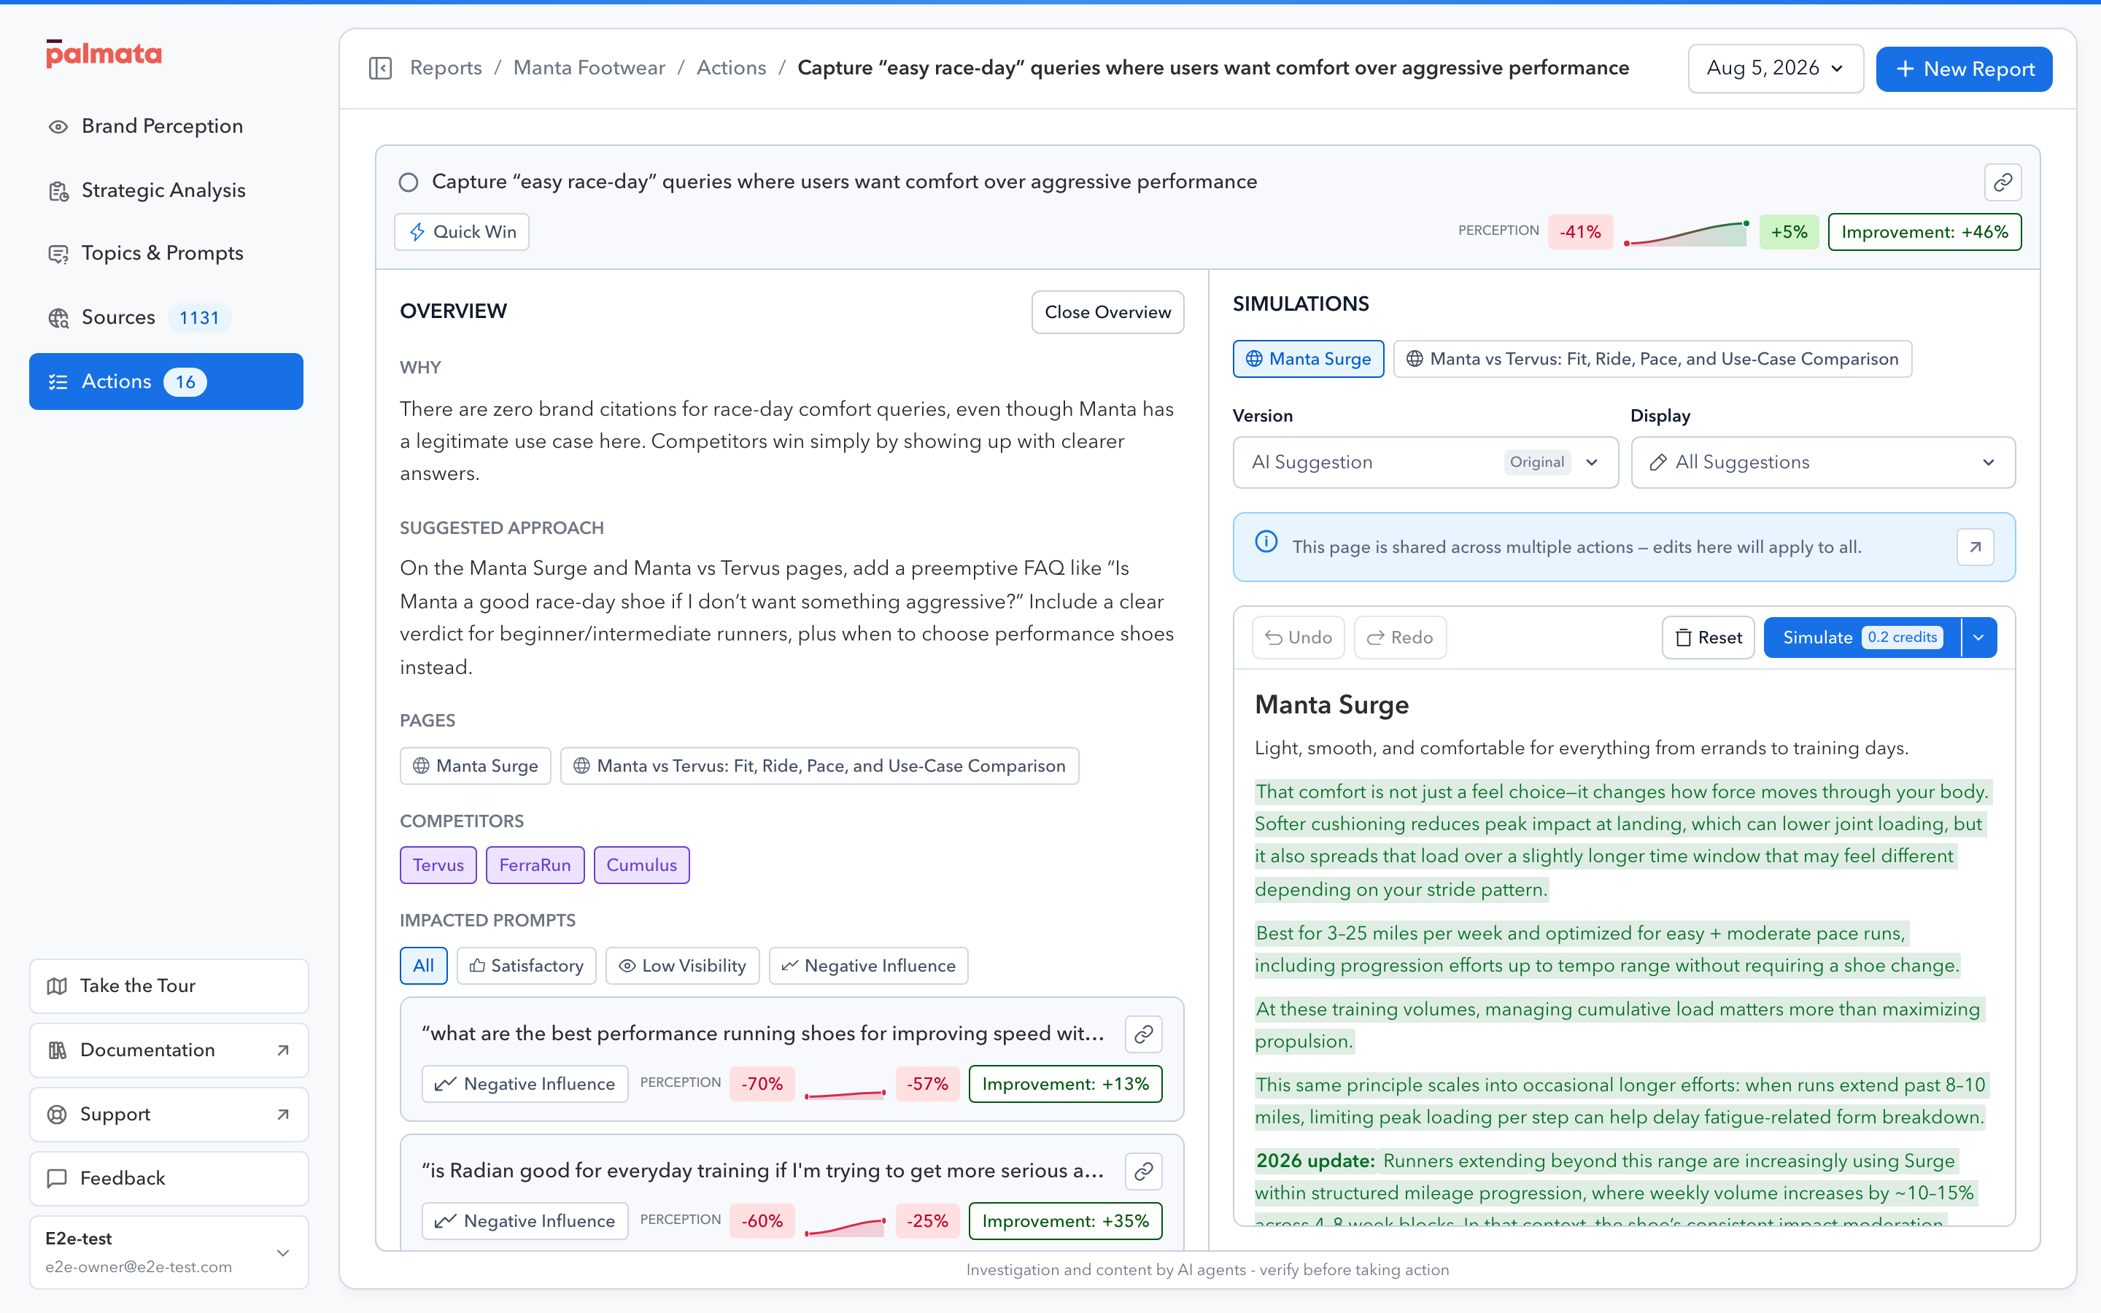
Task: Open Brand Perception page
Action: (166, 126)
